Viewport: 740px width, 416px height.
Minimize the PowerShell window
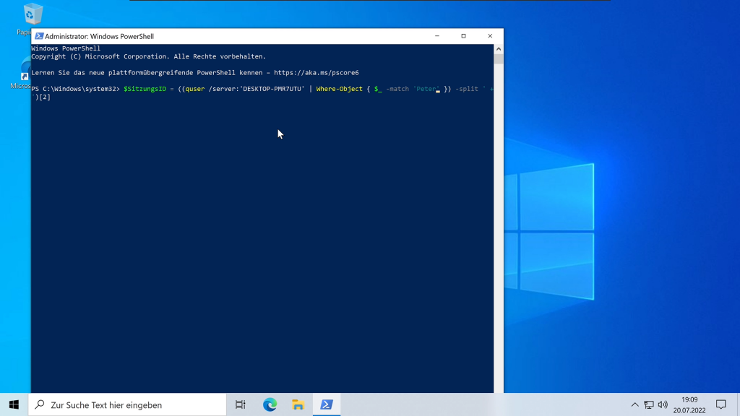(437, 36)
